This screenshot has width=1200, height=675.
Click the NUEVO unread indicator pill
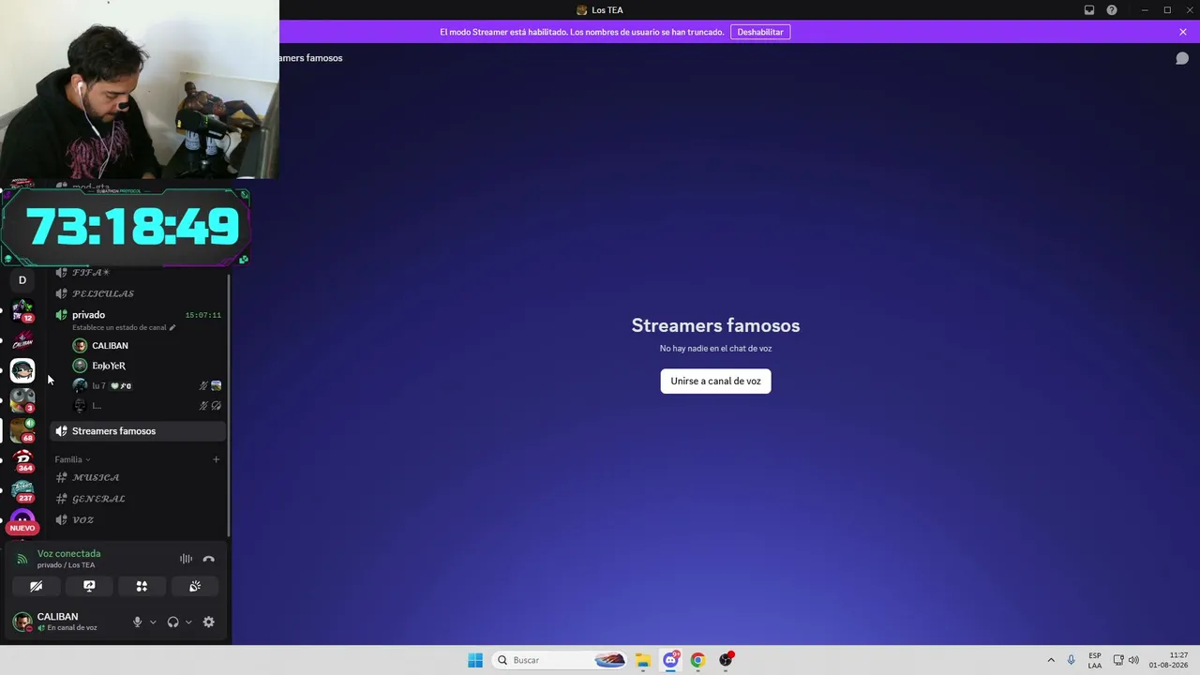coord(22,528)
